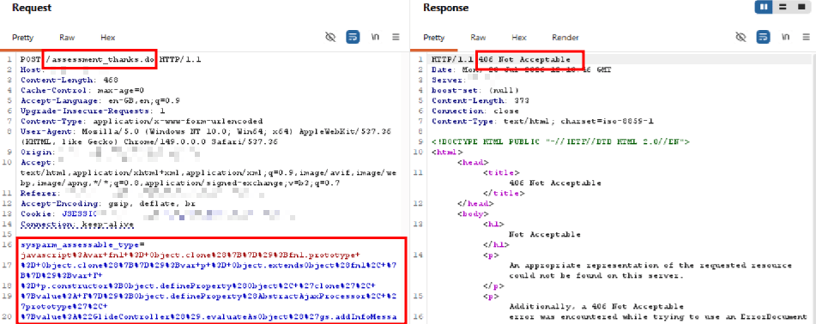Click 'Additionally, a 406 Not Acceptable' text
Viewport: 816px width, 324px height.
point(596,306)
